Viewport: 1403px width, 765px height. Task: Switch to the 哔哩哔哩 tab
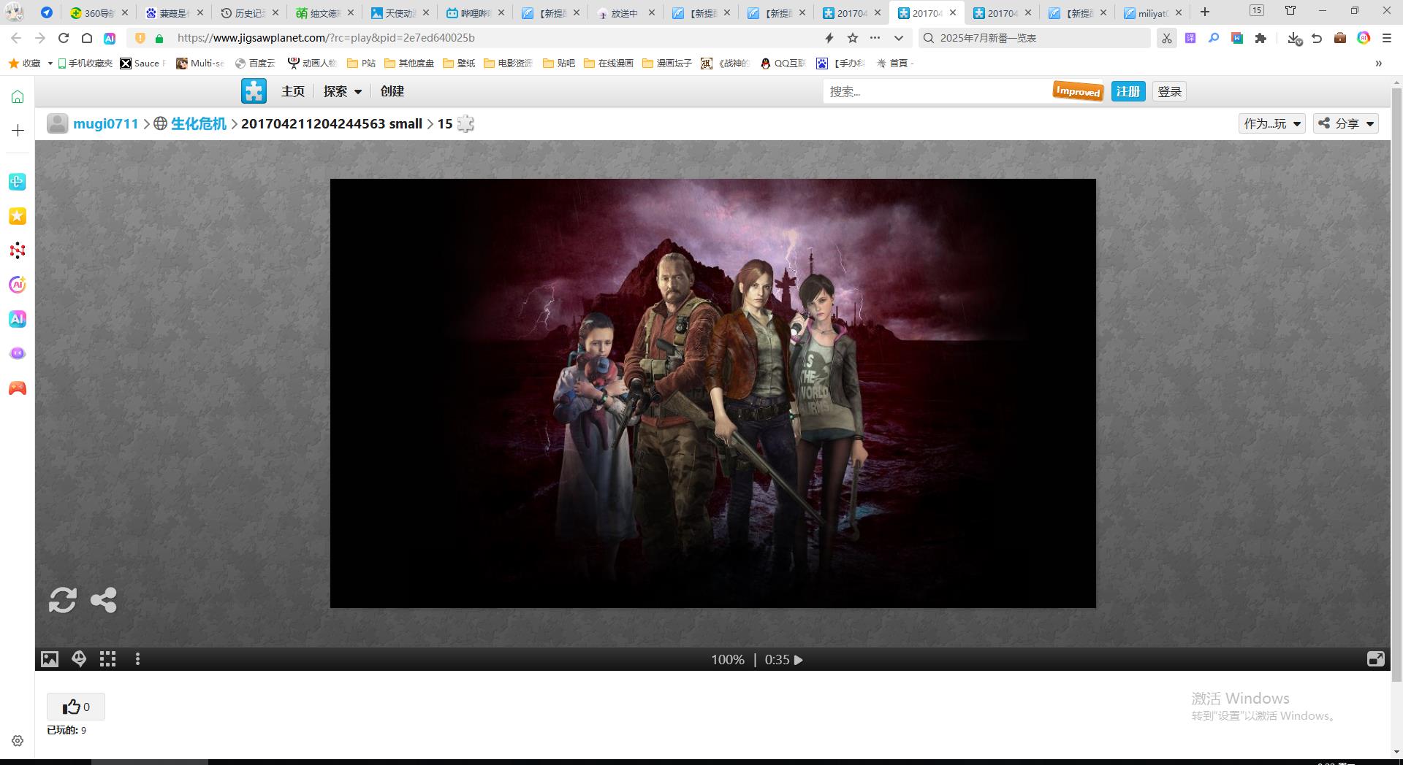click(476, 12)
